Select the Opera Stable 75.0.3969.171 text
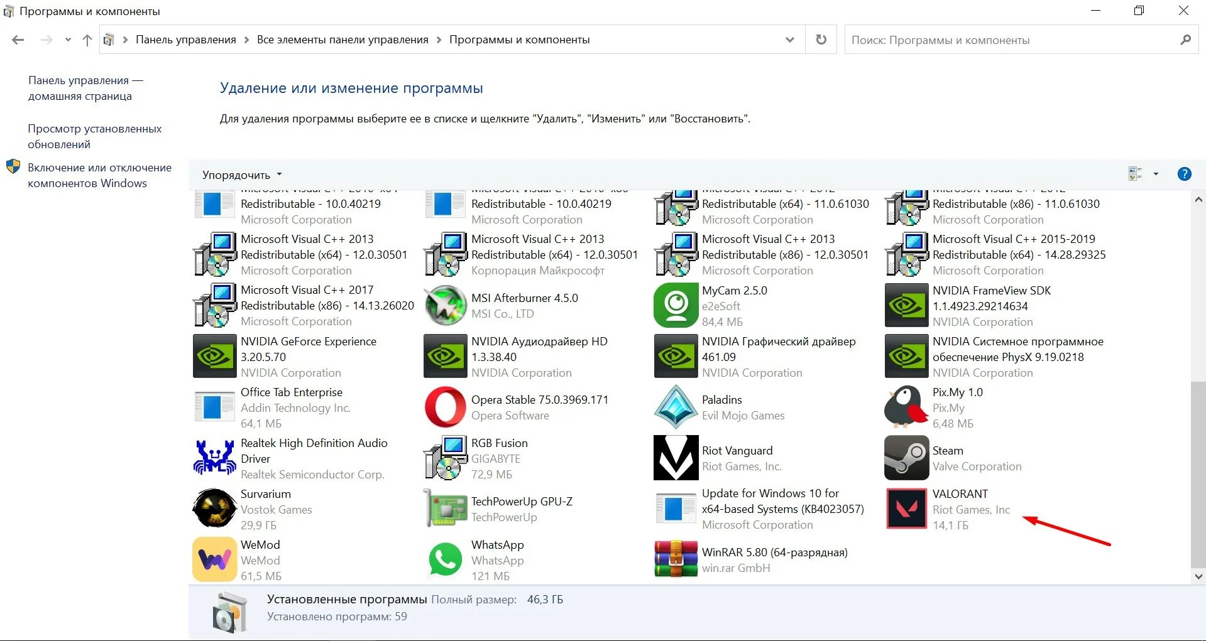 [x=539, y=399]
